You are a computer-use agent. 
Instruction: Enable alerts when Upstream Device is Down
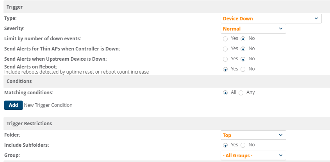coord(225,59)
